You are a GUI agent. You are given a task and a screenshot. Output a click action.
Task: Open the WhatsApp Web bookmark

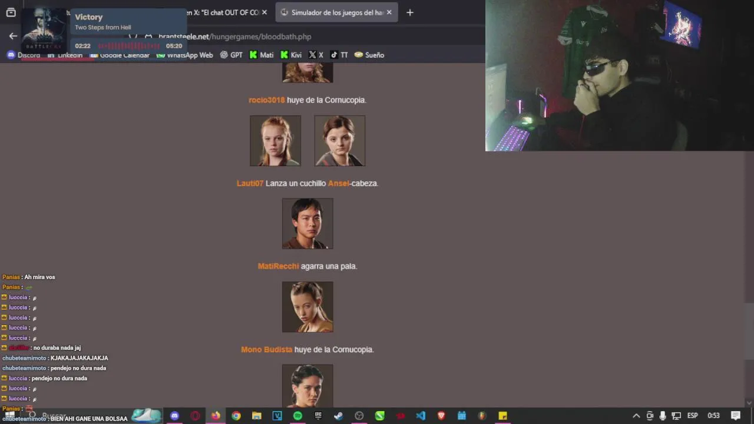point(184,55)
